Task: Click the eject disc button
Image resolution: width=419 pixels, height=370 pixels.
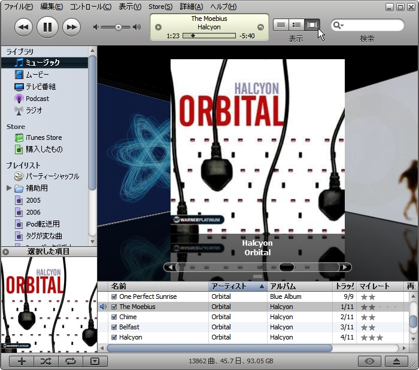Action: coord(396,362)
